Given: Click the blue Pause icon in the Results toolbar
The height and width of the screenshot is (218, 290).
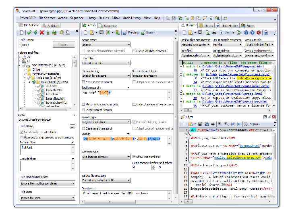Looking at the screenshot, I should (246, 33).
